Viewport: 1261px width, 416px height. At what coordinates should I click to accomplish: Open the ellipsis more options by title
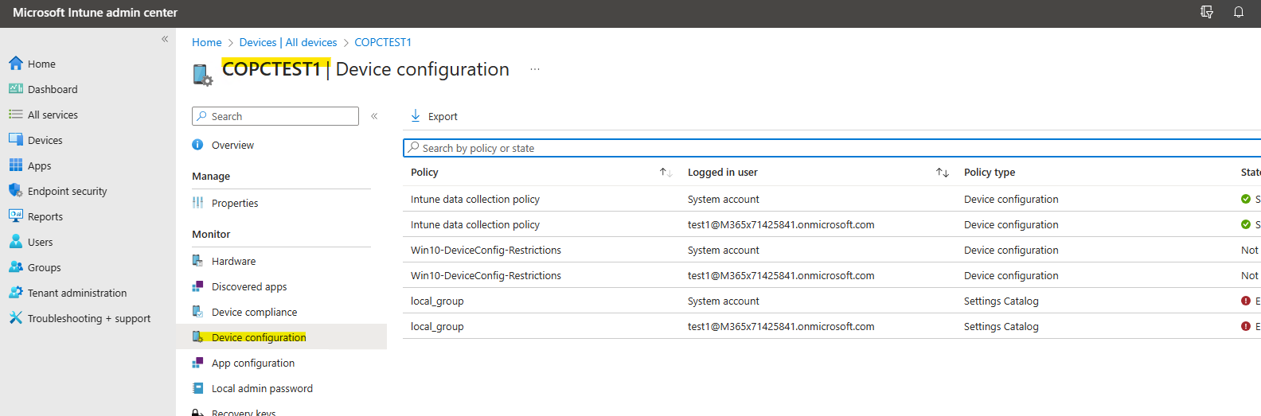[535, 69]
